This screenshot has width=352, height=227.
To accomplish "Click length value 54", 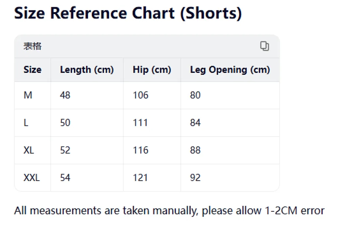I will 65,178.
